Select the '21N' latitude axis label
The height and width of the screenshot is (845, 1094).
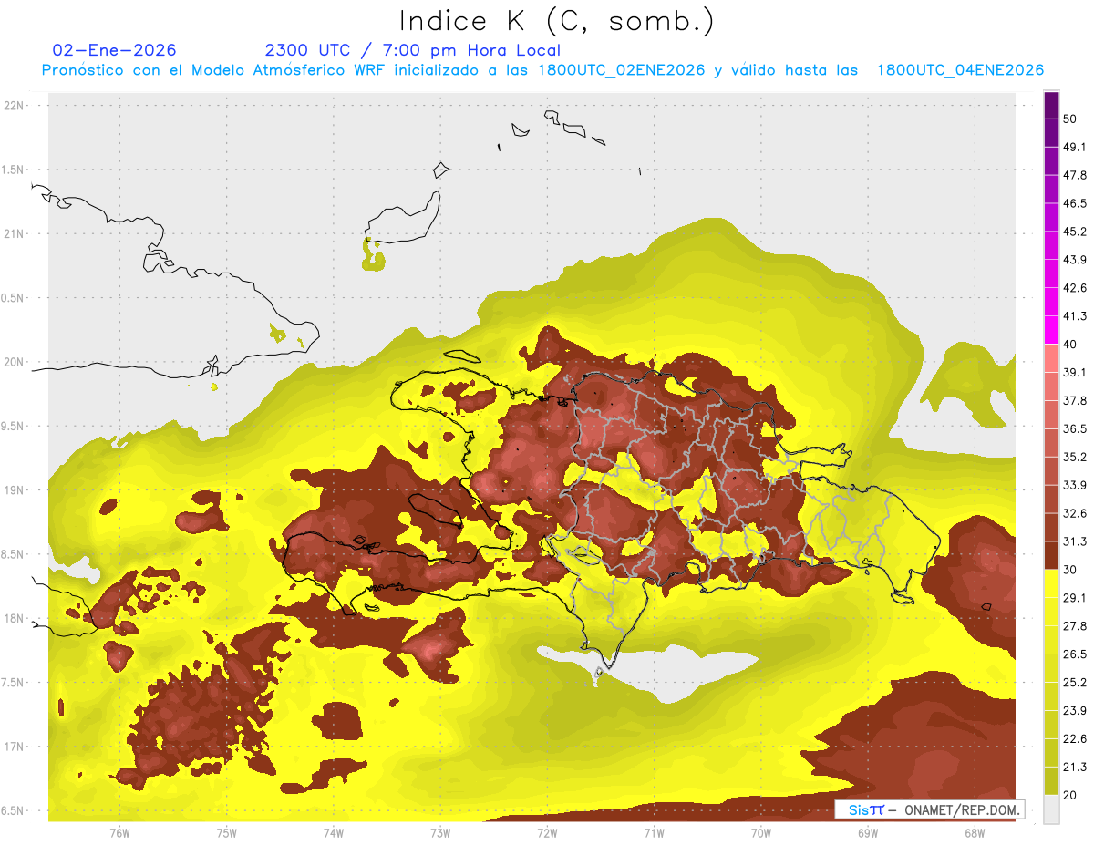(15, 234)
